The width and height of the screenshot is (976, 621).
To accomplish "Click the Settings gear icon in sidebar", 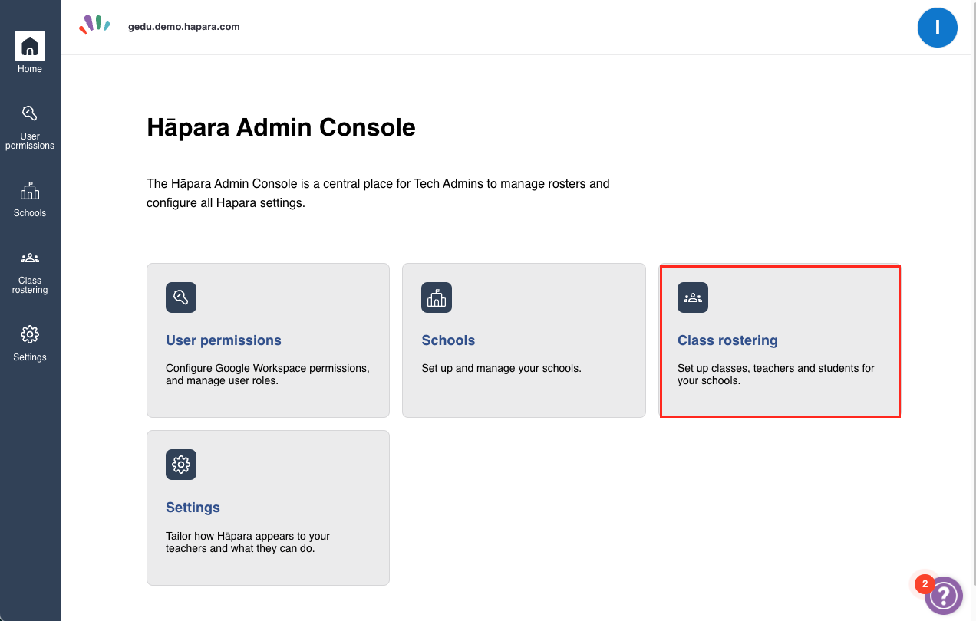I will point(29,334).
